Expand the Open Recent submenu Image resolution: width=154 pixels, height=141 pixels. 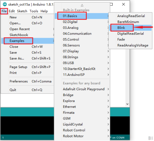pos(28,29)
